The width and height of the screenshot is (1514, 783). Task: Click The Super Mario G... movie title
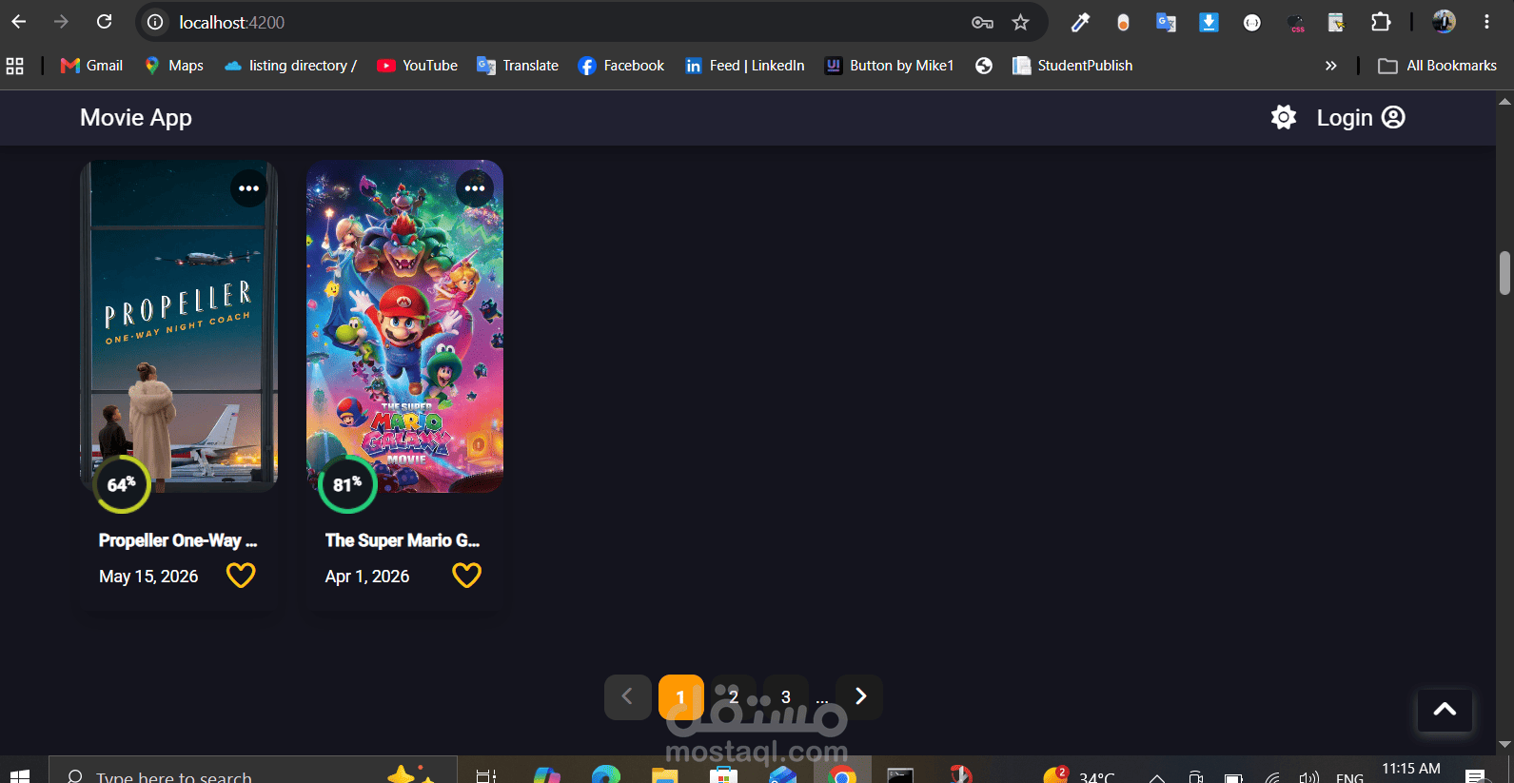[x=403, y=540]
